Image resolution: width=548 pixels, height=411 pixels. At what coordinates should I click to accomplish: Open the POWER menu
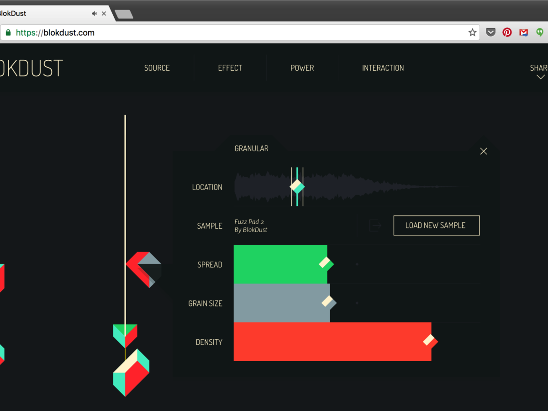(x=302, y=68)
